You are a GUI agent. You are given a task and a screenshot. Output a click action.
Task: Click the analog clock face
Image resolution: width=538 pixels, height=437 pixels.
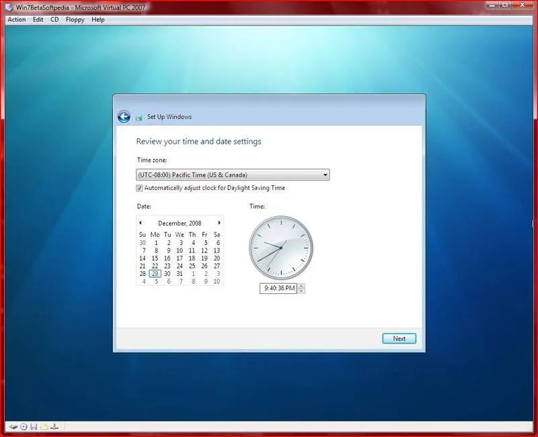point(281,248)
